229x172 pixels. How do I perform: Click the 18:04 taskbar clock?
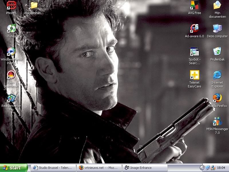(x=221, y=168)
